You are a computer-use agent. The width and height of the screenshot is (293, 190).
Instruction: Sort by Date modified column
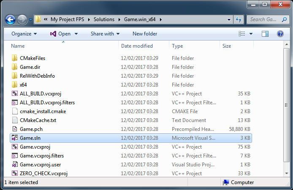(137, 46)
